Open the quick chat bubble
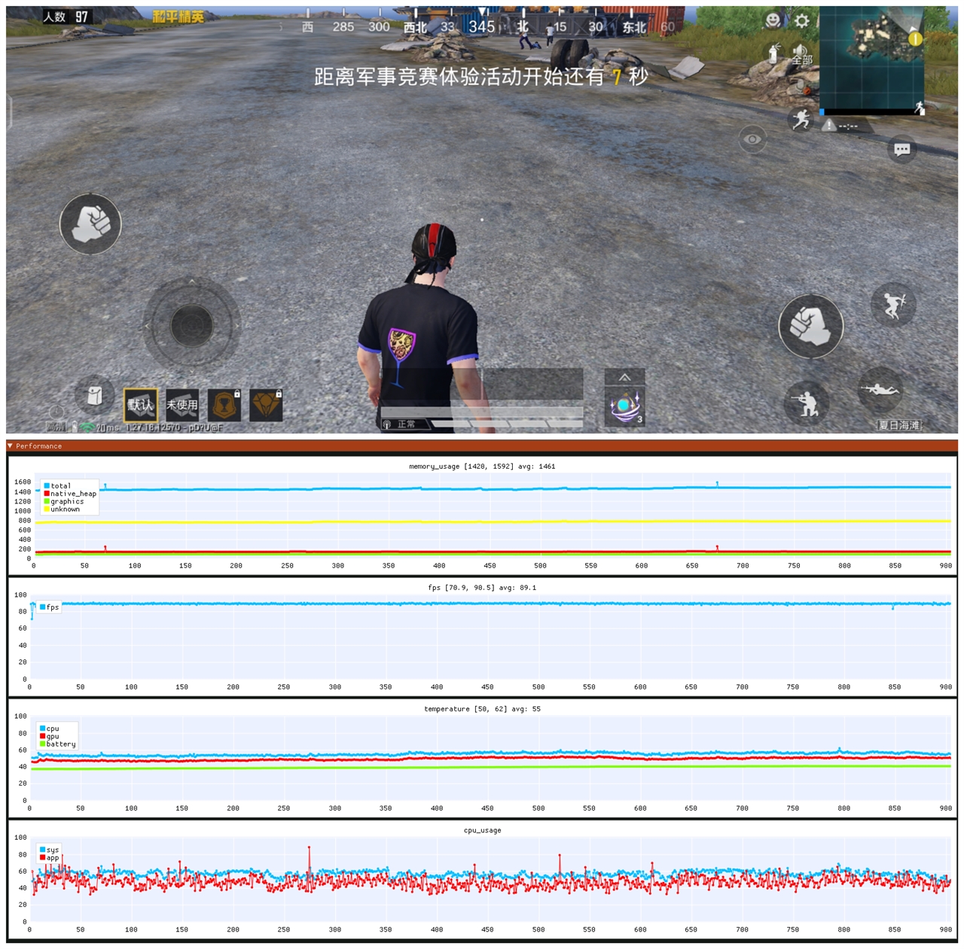Image resolution: width=964 pixels, height=949 pixels. click(x=901, y=149)
